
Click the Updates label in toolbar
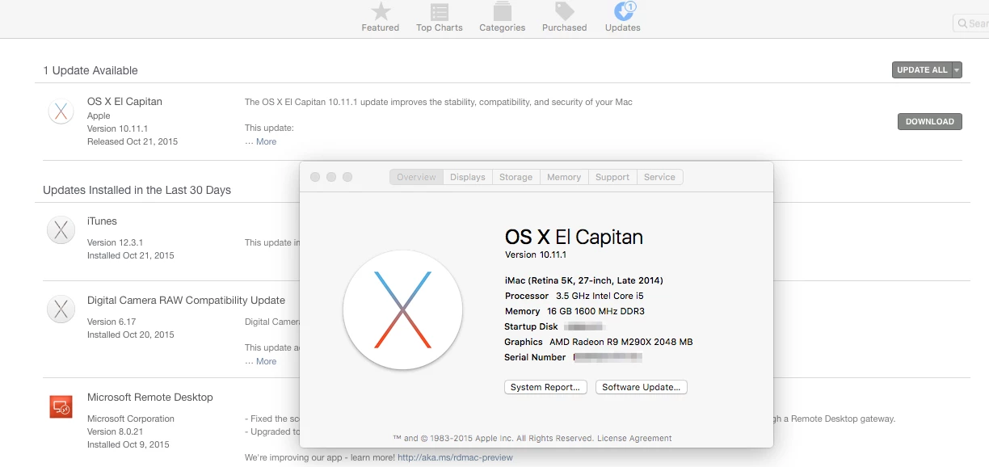pos(623,27)
